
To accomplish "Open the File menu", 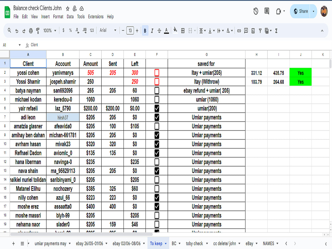I will [16, 17].
